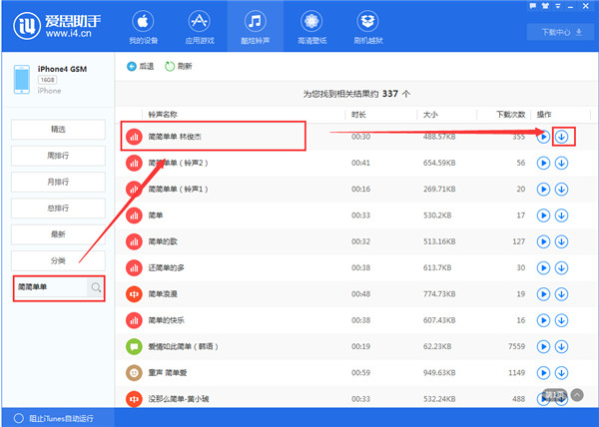Open the skin shirt icon in title bar
This screenshot has width=599, height=427.
pyautogui.click(x=545, y=6)
